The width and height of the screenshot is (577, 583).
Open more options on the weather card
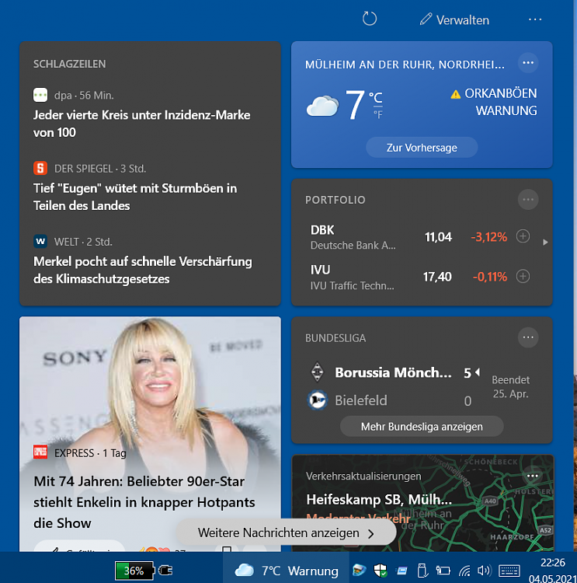(x=528, y=63)
